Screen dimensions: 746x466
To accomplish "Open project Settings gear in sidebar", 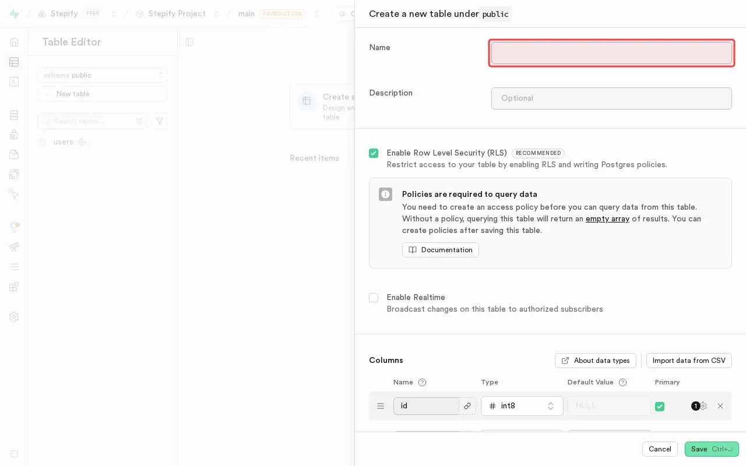I will pyautogui.click(x=14, y=317).
